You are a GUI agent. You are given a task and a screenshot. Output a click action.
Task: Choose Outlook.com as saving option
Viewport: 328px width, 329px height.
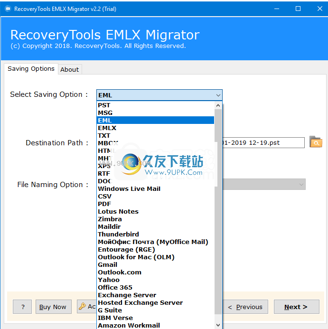pos(156,272)
